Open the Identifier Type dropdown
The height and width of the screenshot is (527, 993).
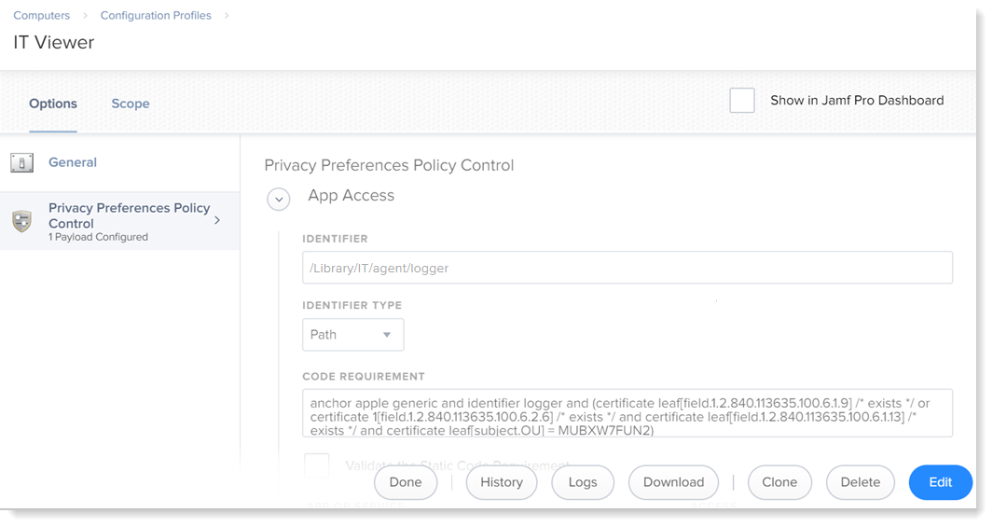click(352, 335)
